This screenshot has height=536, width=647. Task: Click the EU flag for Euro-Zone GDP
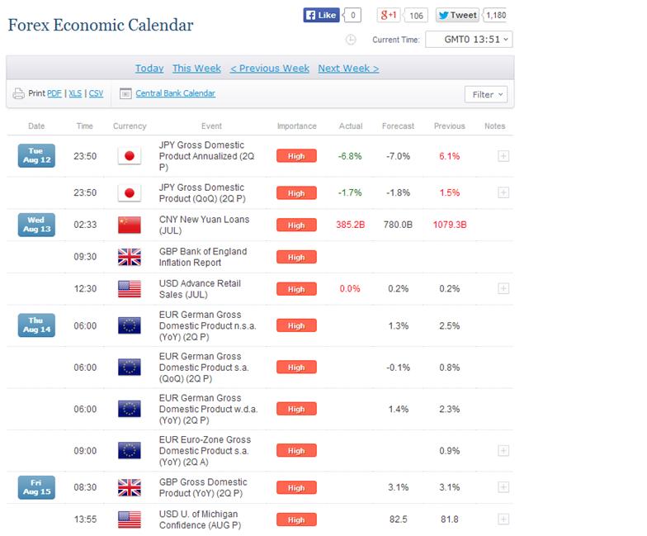[x=129, y=450]
